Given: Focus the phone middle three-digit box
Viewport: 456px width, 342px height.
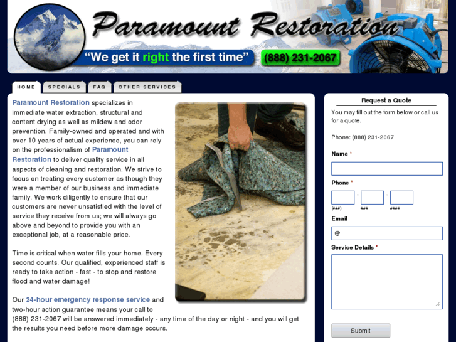Looking at the screenshot, I should [x=372, y=198].
